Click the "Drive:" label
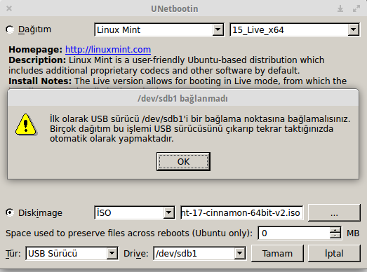Viewport: 367px width, 272px height. tap(135, 254)
